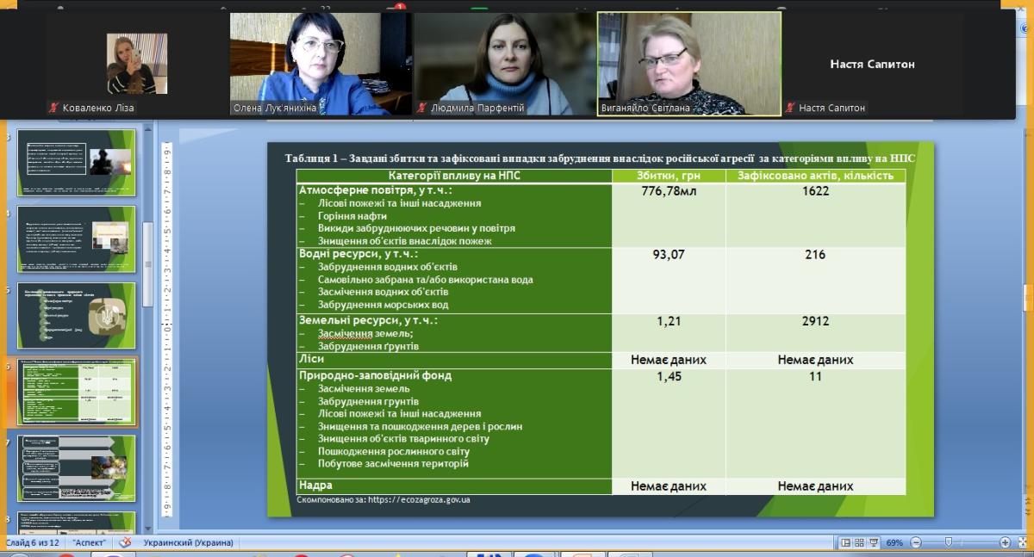This screenshot has width=1034, height=557.
Task: Click the Олена Лук'янихіна name label
Action: [x=274, y=108]
